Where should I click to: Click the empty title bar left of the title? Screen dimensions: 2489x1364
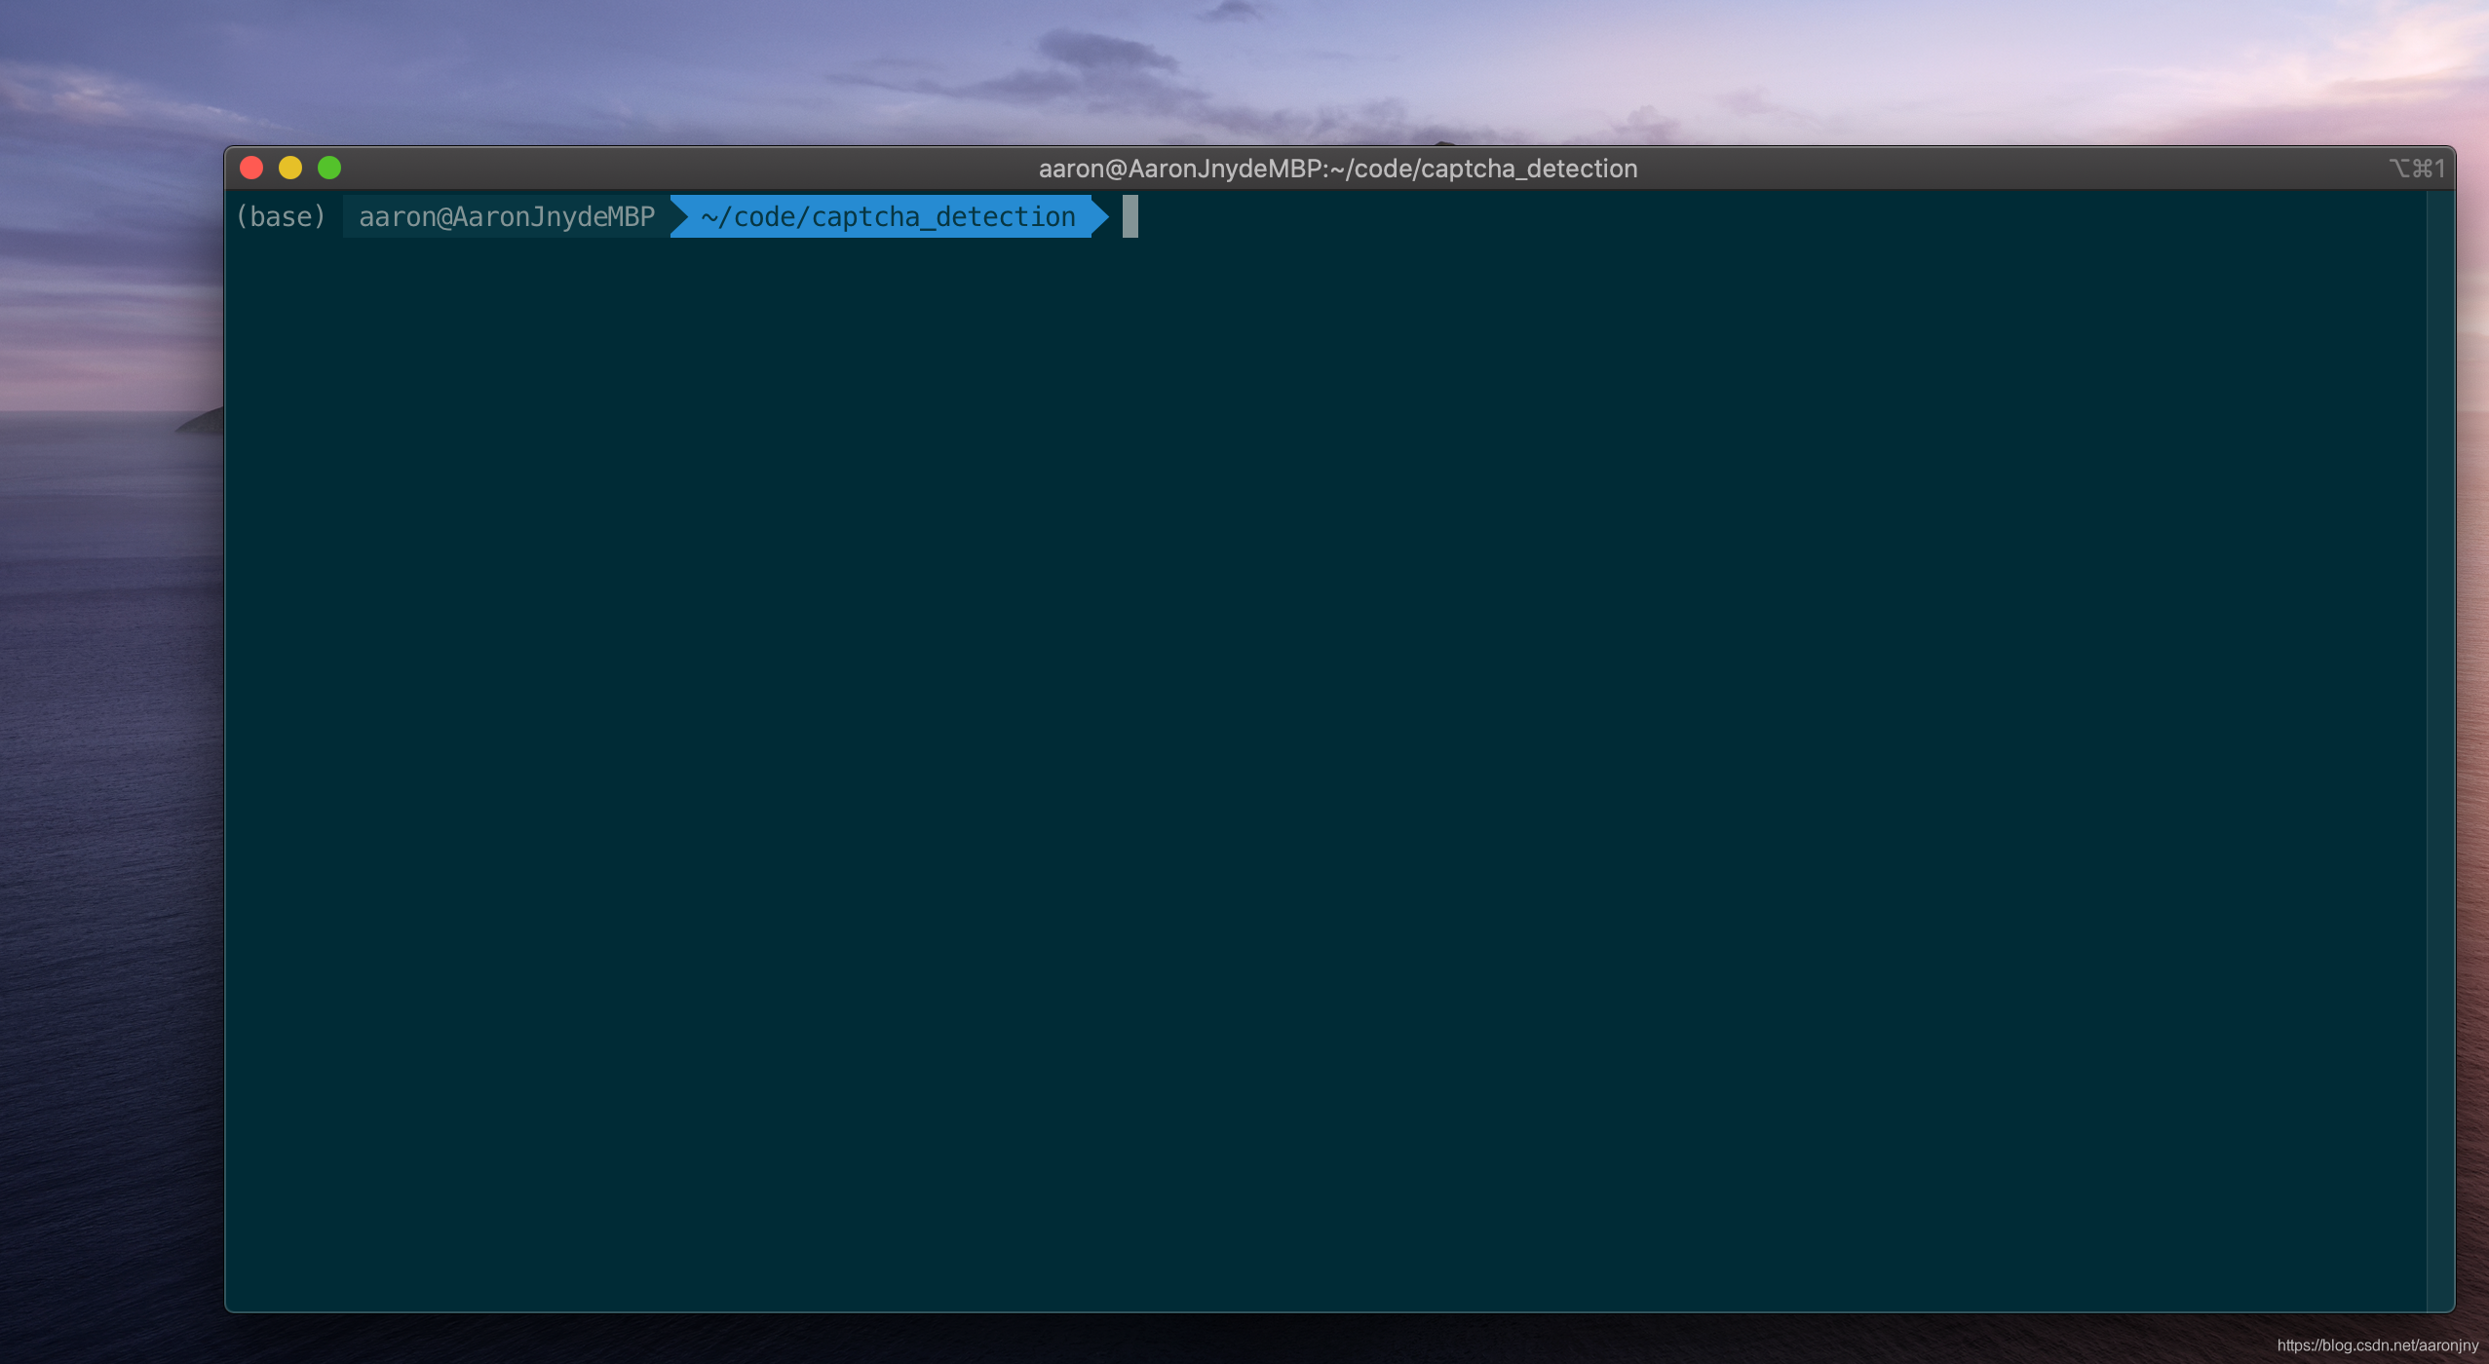click(682, 169)
